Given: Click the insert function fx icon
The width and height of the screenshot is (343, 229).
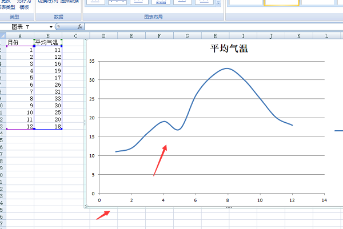Looking at the screenshot, I should coord(80,27).
